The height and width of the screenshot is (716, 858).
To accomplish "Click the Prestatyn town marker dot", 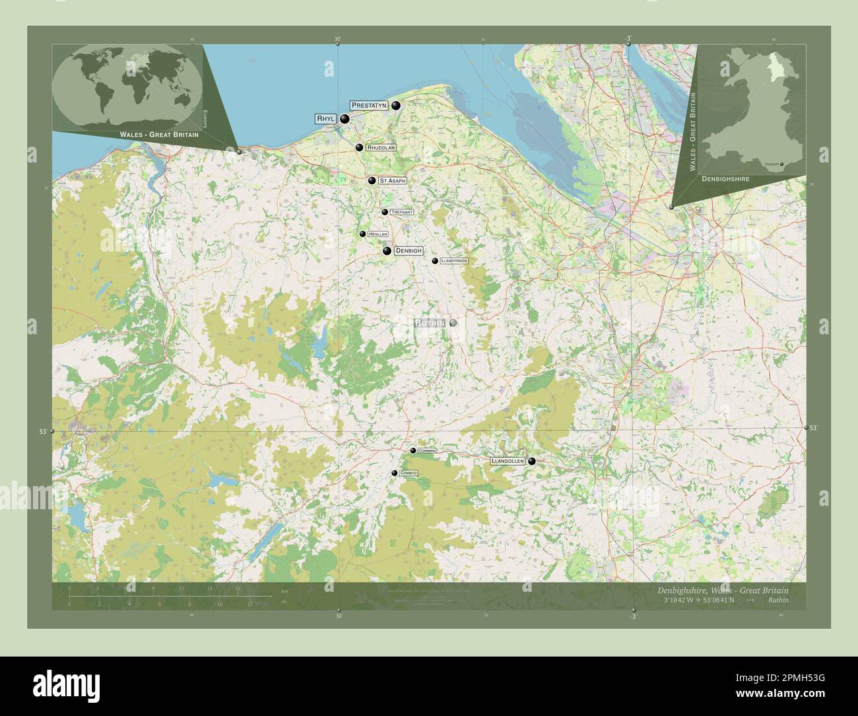I will coord(396,106).
